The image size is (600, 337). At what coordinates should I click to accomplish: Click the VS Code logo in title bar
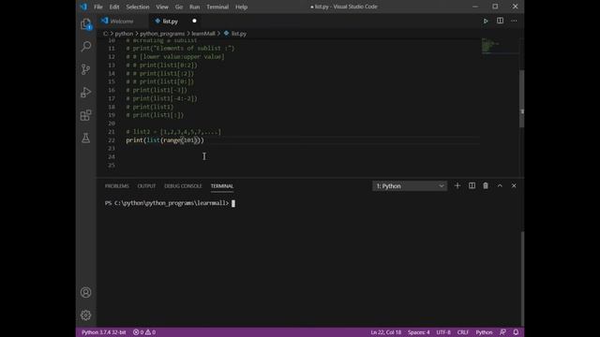(x=83, y=7)
